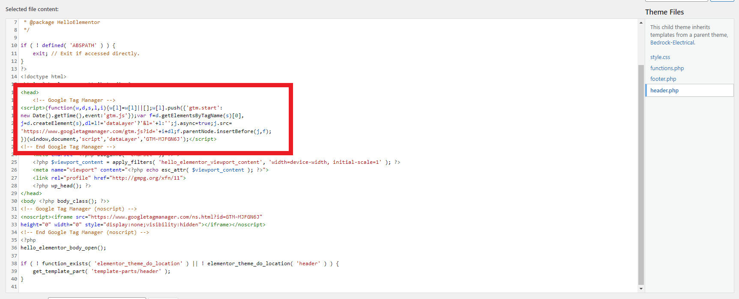Click the scrollbar up arrow in editor
The width and height of the screenshot is (739, 299).
pyautogui.click(x=641, y=23)
